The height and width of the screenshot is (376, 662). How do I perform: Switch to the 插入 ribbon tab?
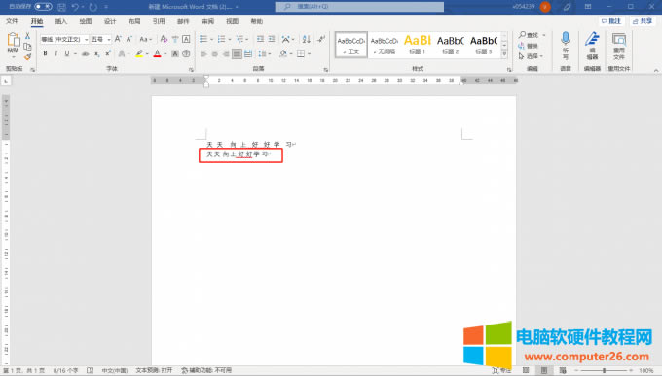pyautogui.click(x=60, y=21)
